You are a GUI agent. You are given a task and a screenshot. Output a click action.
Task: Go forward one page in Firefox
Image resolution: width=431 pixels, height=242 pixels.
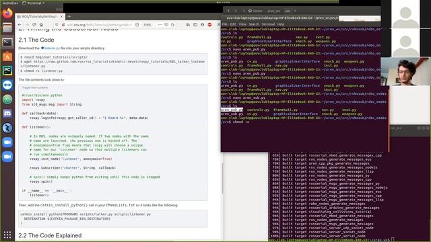[x=27, y=25]
